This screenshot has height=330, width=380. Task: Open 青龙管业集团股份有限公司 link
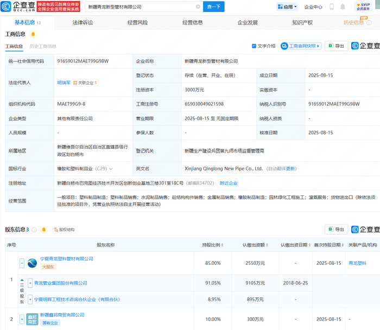pyautogui.click(x=61, y=283)
